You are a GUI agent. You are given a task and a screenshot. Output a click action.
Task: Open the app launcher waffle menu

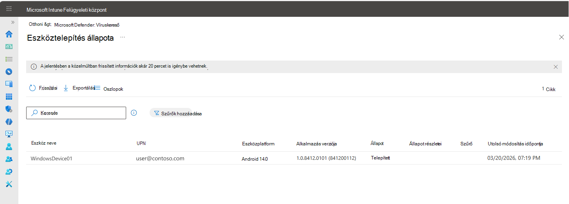point(9,9)
